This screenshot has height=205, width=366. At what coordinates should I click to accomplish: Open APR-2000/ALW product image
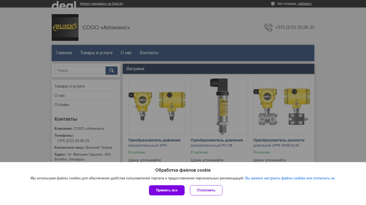pyautogui.click(x=282, y=107)
